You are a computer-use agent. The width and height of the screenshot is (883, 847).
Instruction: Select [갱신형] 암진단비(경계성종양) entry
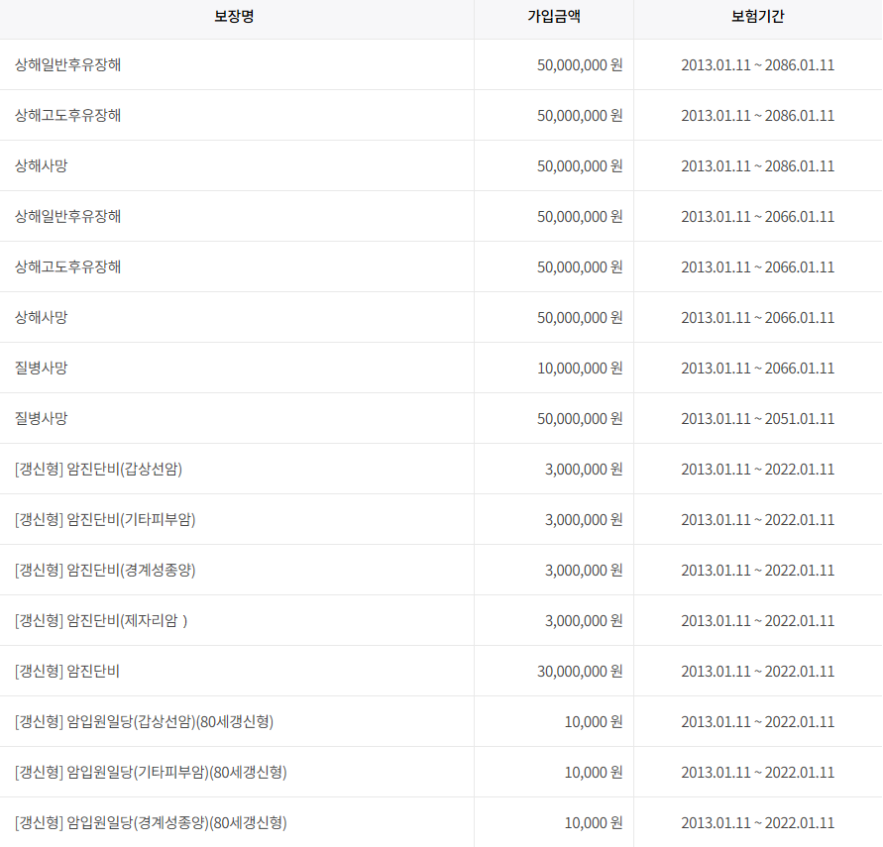pos(105,570)
